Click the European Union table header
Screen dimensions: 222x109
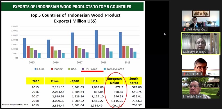[114, 81]
